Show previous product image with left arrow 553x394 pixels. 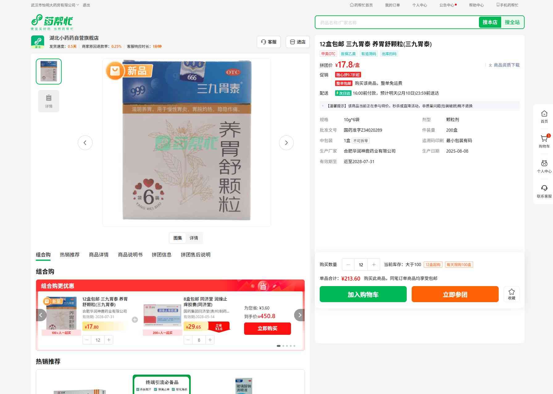click(x=85, y=143)
